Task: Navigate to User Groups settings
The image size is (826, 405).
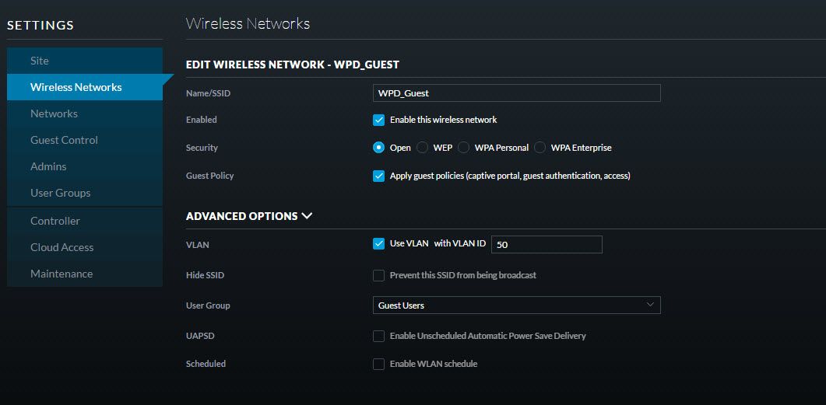Action: pos(60,193)
